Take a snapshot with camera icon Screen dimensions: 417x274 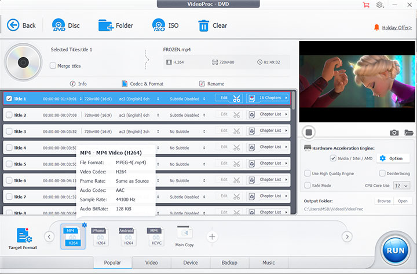[x=394, y=132]
